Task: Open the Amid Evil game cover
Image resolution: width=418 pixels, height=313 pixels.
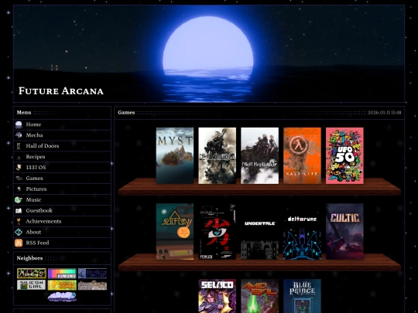Action: (x=259, y=296)
